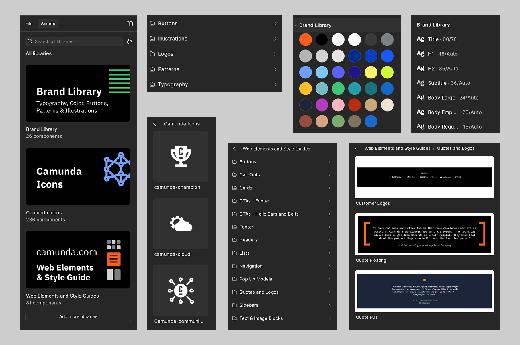This screenshot has height=345, width=520.
Task: Pick the orange-red color swatch
Action: click(x=306, y=39)
